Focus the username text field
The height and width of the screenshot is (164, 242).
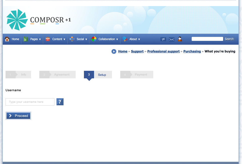tap(30, 102)
